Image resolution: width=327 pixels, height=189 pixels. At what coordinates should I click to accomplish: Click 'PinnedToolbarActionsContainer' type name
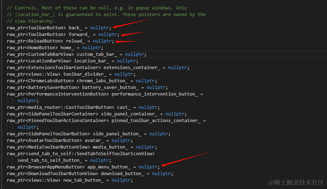[67, 121]
